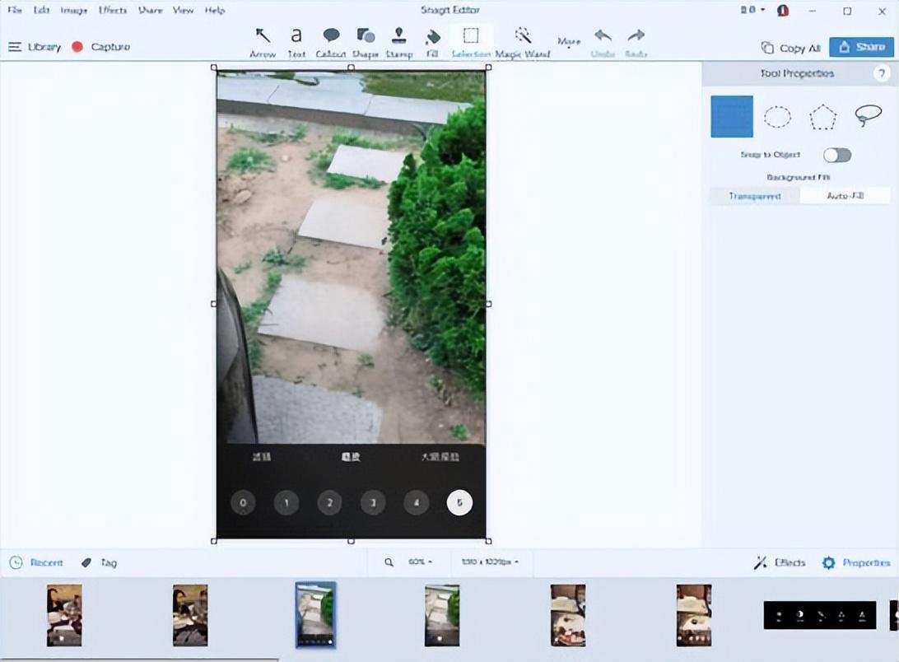Viewport: 899px width, 662px height.
Task: Open the Effects menu in menu bar
Action: click(x=112, y=10)
